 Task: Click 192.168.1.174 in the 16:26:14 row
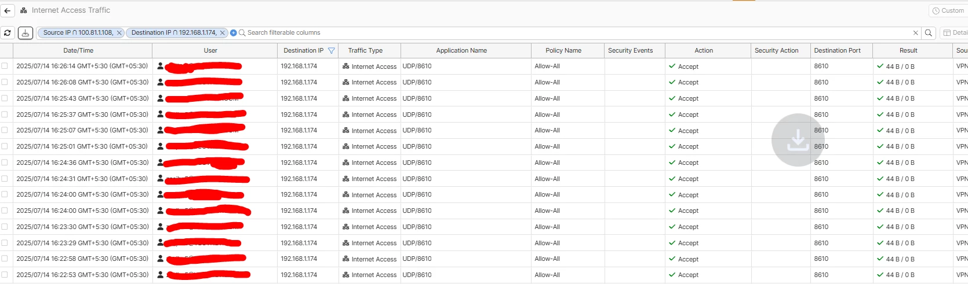299,67
